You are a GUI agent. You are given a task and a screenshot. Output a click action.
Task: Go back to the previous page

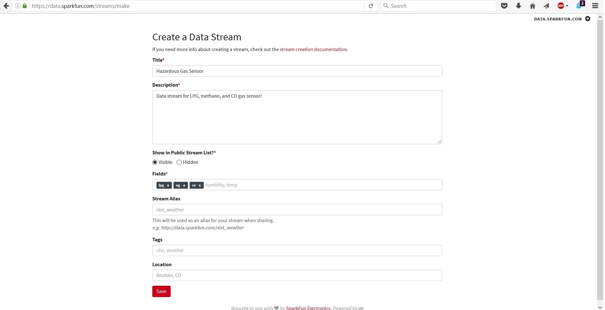6,6
